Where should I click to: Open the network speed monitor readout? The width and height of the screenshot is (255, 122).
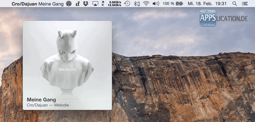point(115,4)
